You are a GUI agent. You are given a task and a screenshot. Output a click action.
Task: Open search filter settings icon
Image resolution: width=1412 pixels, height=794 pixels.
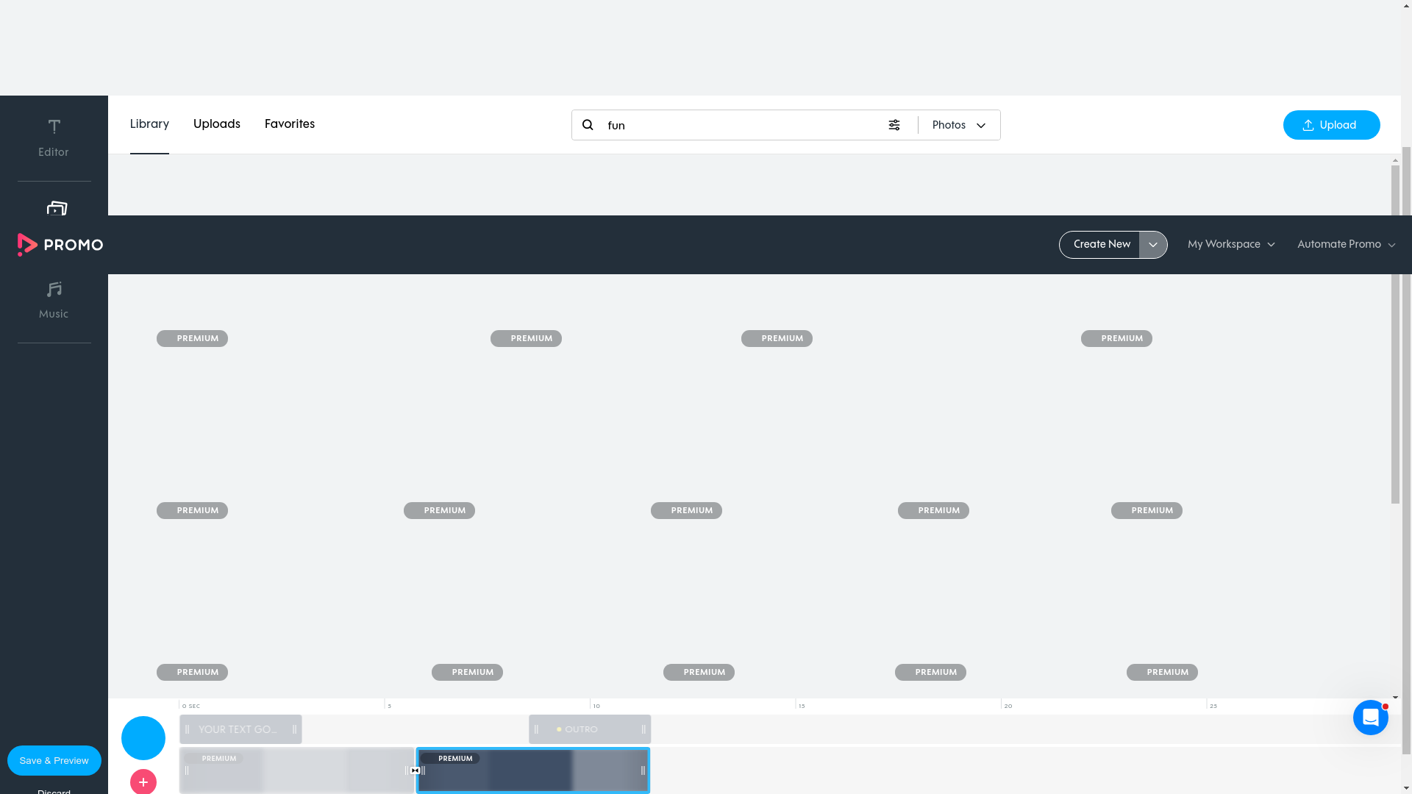click(x=894, y=125)
